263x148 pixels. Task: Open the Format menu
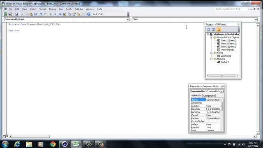click(42, 9)
